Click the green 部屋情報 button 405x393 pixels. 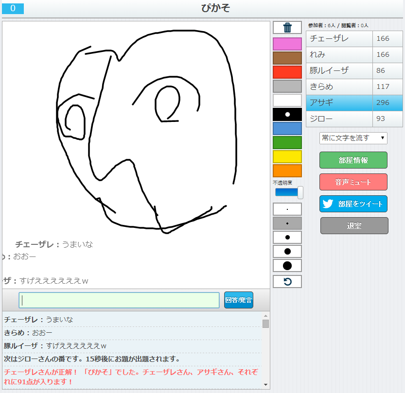click(353, 160)
